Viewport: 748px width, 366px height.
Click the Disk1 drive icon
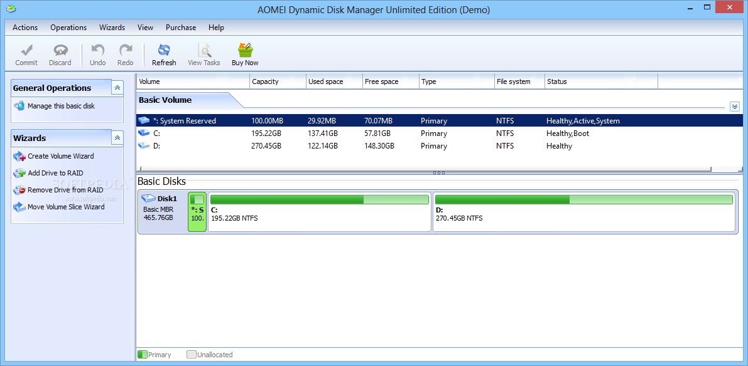(148, 199)
